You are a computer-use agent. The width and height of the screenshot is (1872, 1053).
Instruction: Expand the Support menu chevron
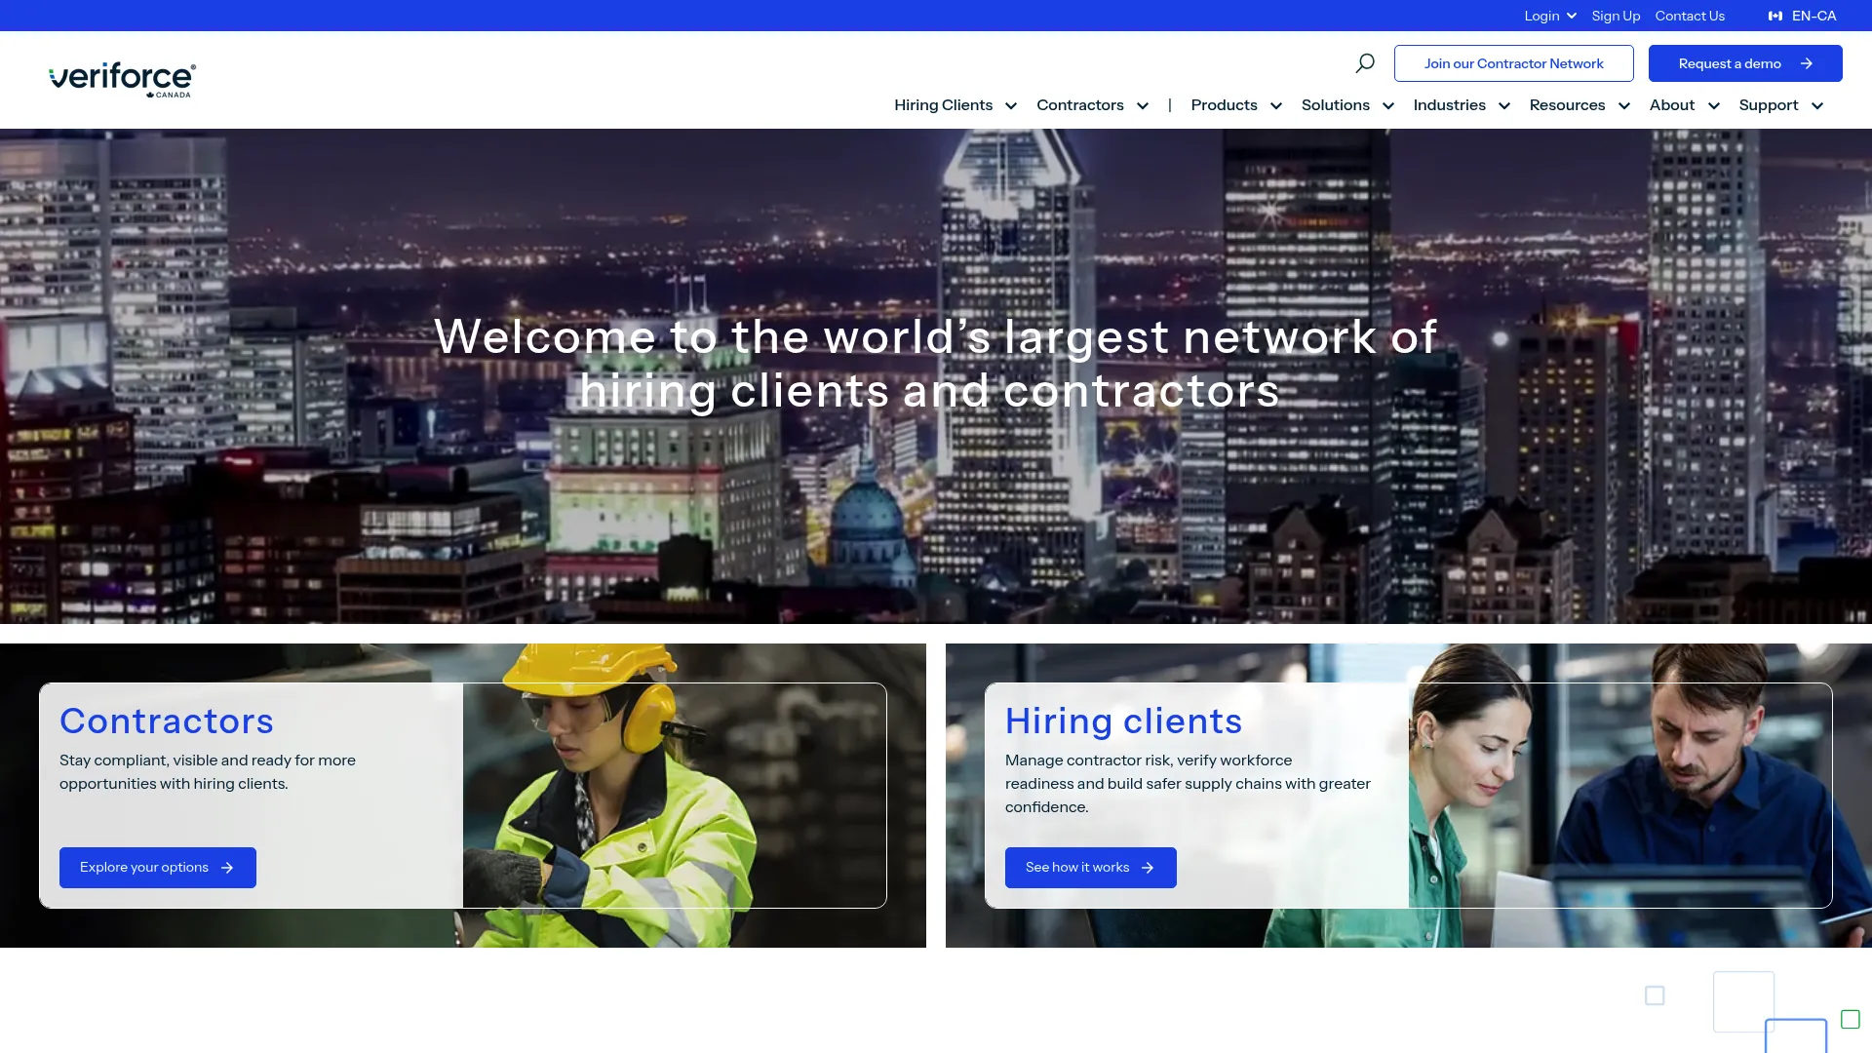coord(1817,105)
